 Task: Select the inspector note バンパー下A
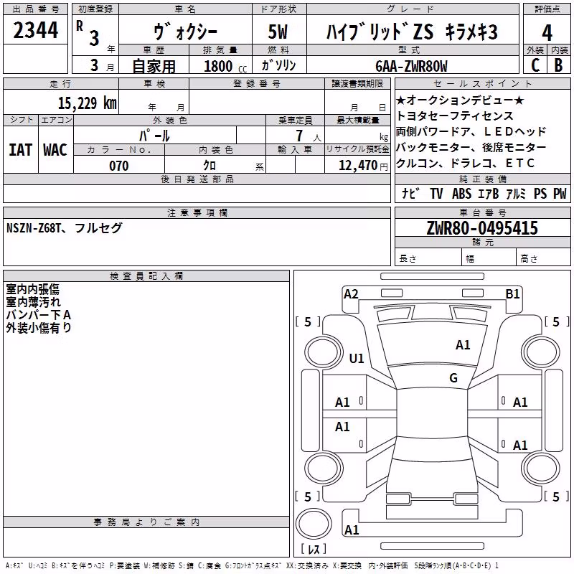click(x=39, y=315)
